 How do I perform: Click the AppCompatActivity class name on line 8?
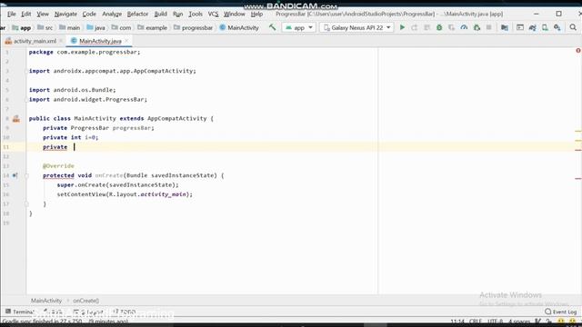click(177, 118)
